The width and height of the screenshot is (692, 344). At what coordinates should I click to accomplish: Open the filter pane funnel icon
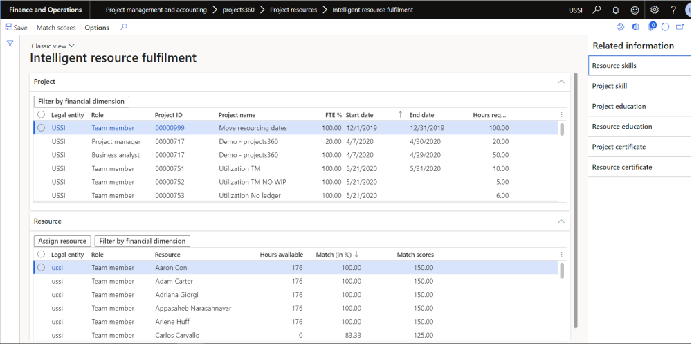pyautogui.click(x=10, y=44)
